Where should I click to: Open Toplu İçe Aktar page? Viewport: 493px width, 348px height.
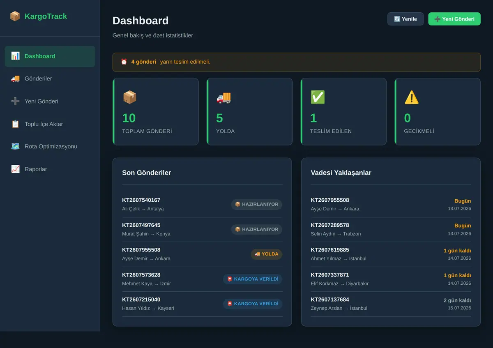(x=50, y=124)
